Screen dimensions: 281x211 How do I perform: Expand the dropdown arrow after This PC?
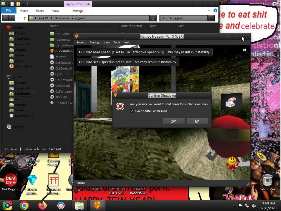coord(52,18)
